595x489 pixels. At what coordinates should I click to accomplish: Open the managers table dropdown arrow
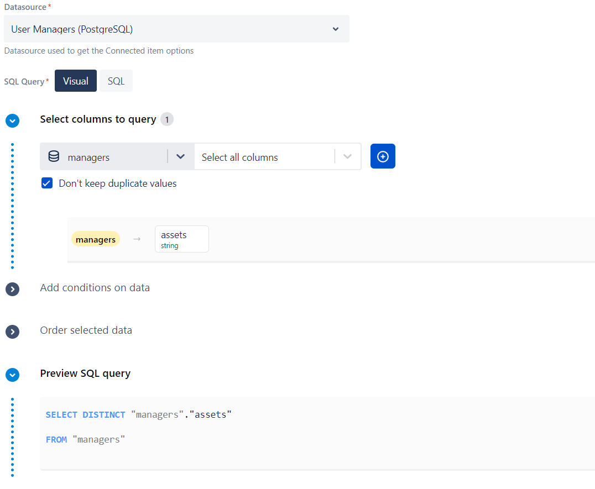pyautogui.click(x=180, y=157)
